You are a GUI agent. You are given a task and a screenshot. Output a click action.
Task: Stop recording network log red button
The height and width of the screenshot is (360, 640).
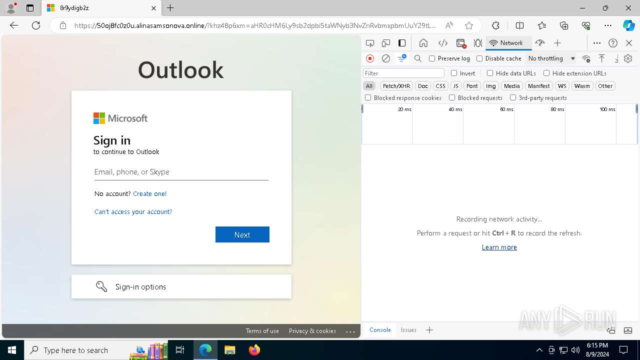click(370, 58)
